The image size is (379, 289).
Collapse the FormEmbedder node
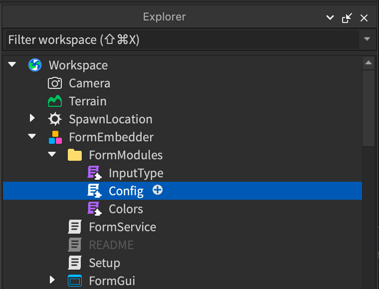[x=32, y=137]
